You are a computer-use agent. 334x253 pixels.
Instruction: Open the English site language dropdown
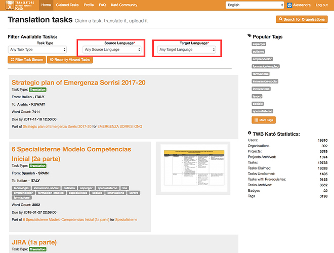tap(255, 5)
